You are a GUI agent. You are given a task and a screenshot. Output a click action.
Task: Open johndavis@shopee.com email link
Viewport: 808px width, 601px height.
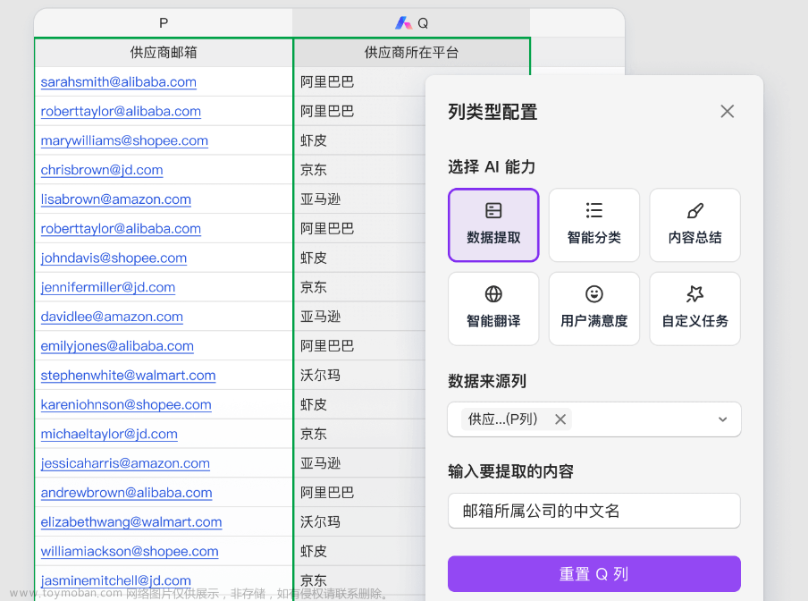[x=114, y=258]
